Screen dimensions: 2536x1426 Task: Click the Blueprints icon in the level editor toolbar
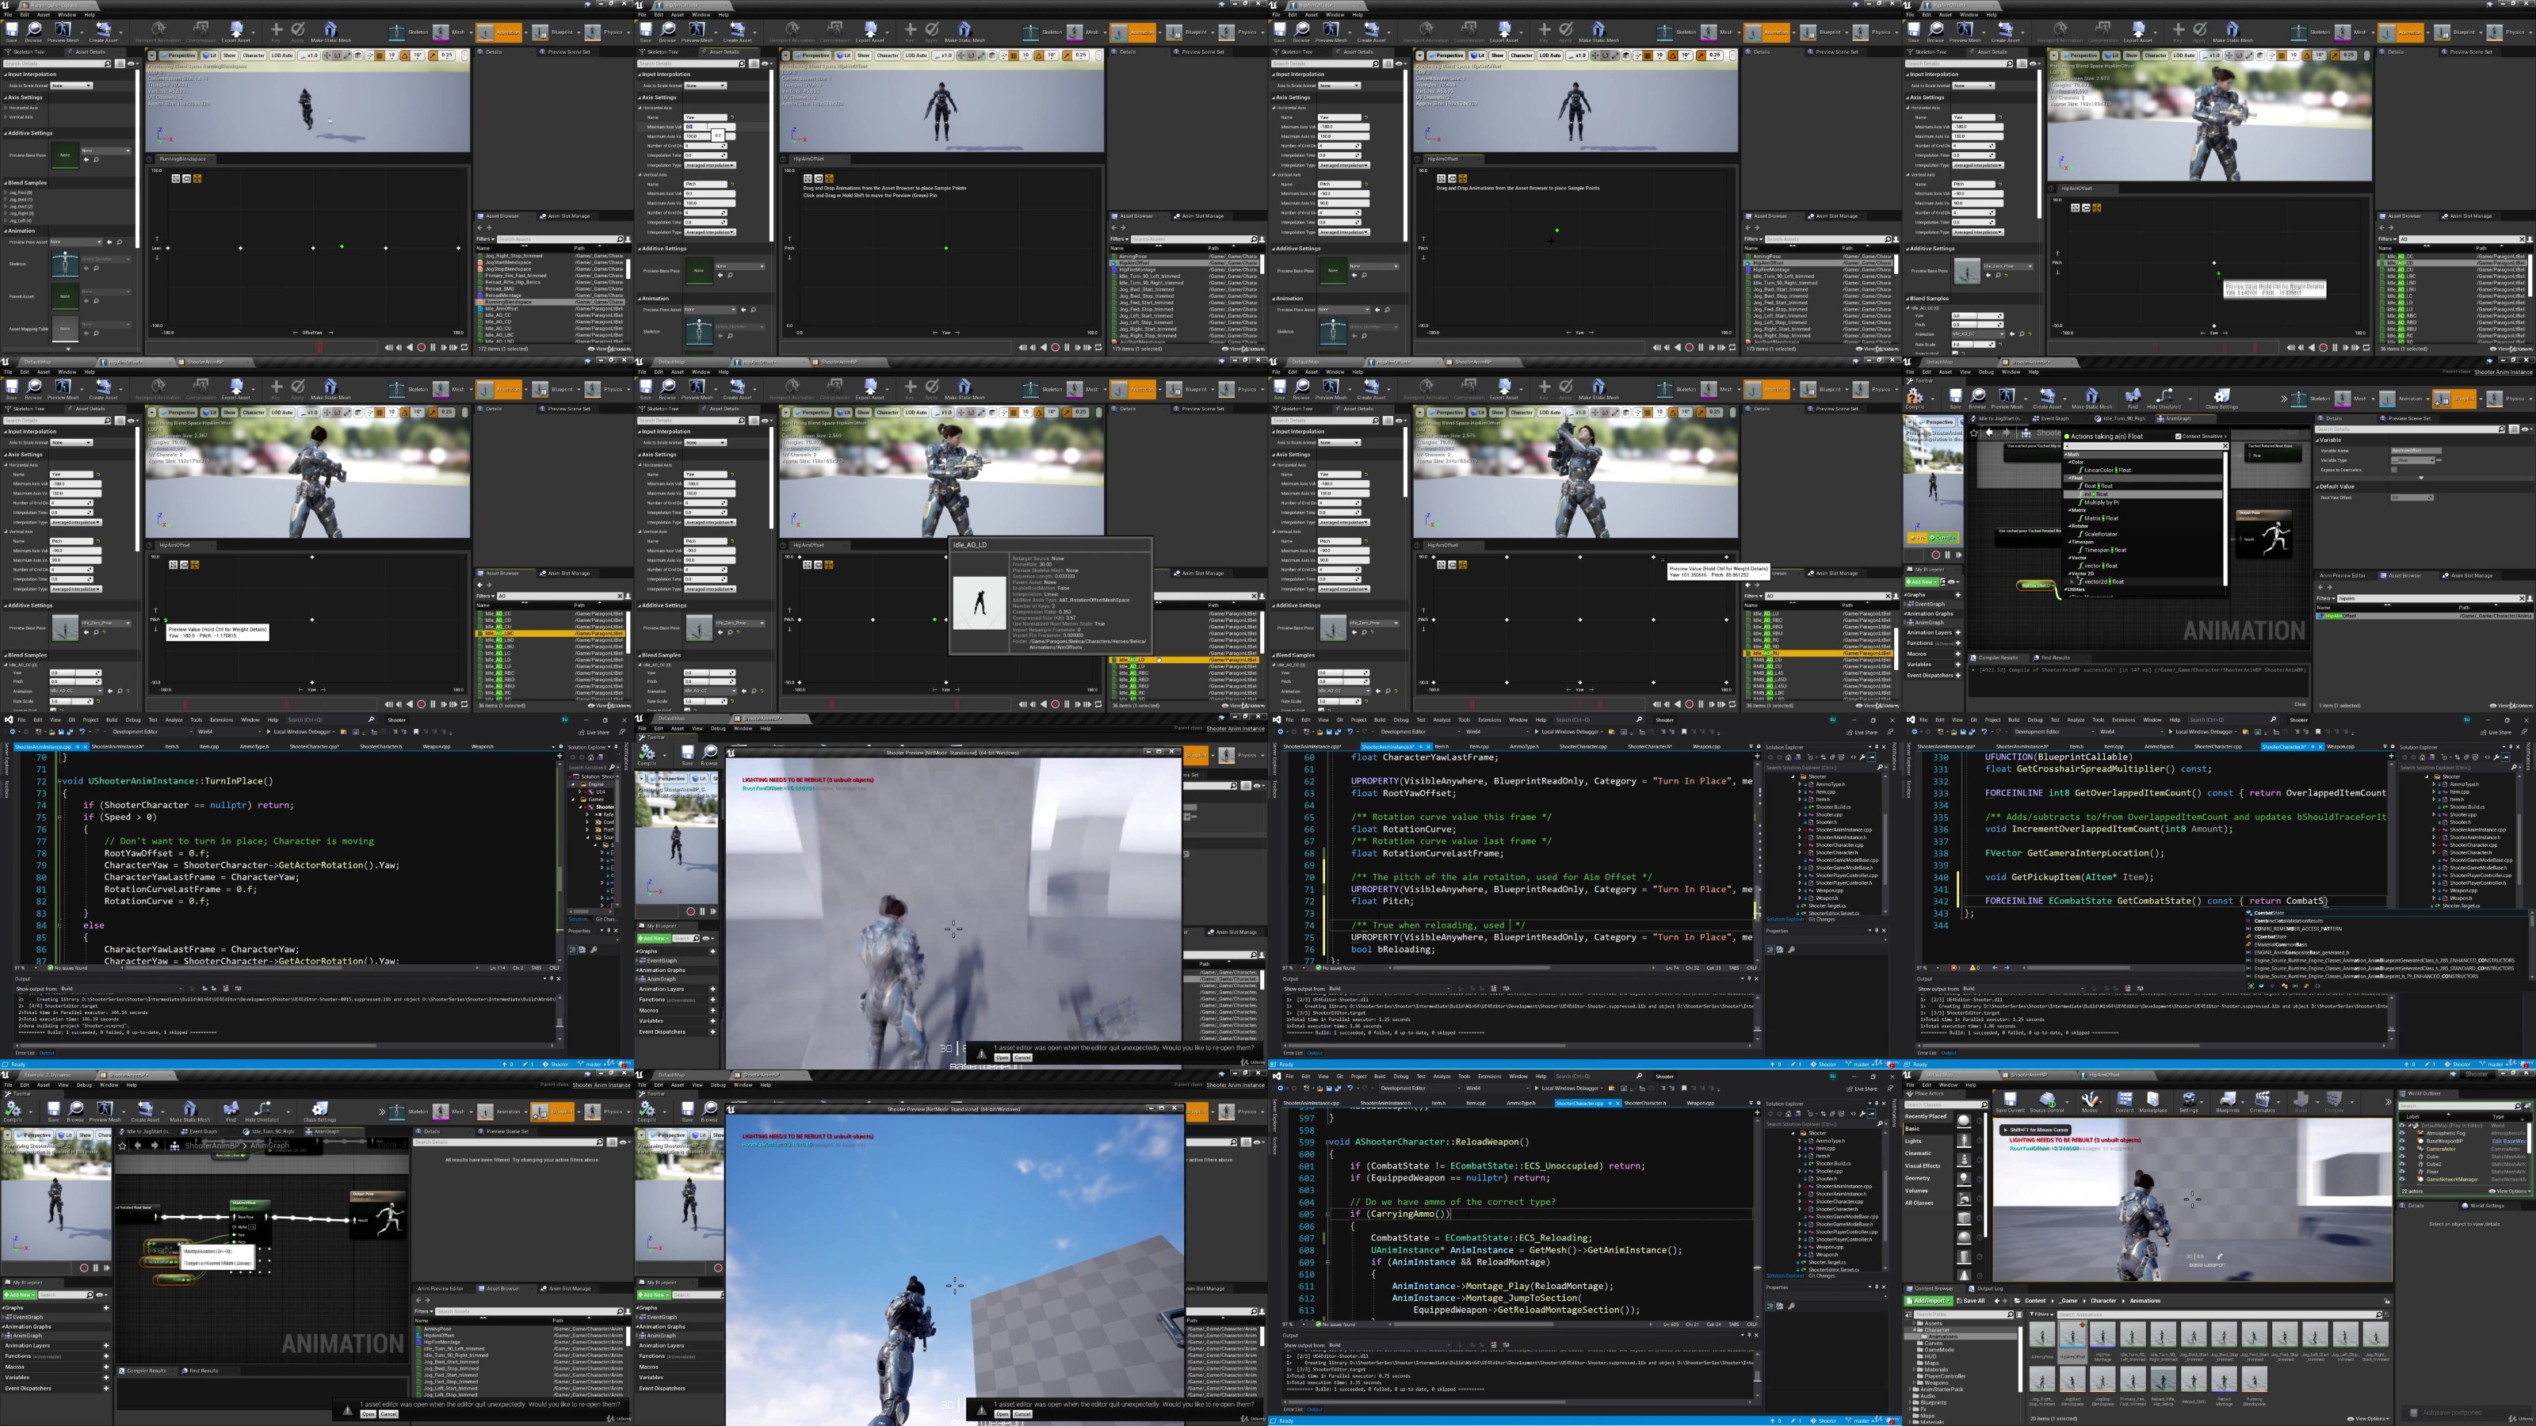pyautogui.click(x=2228, y=1102)
